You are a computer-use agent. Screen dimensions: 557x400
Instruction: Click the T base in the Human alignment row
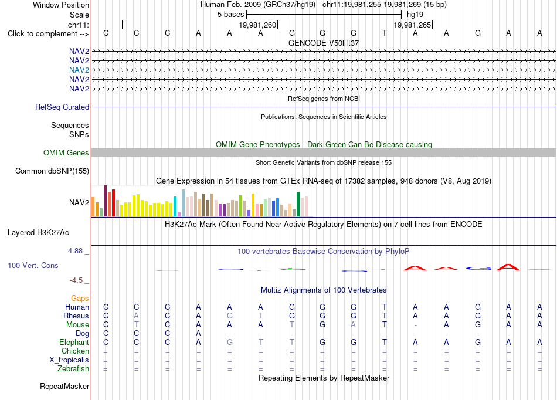point(385,307)
